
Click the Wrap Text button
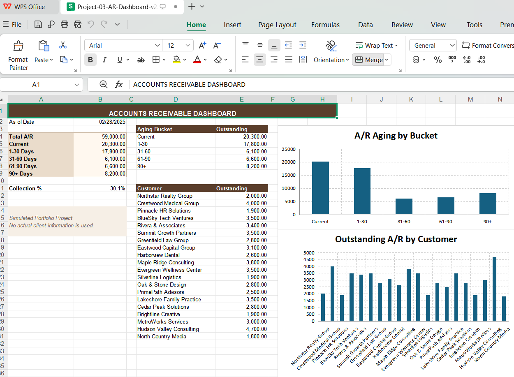(376, 45)
